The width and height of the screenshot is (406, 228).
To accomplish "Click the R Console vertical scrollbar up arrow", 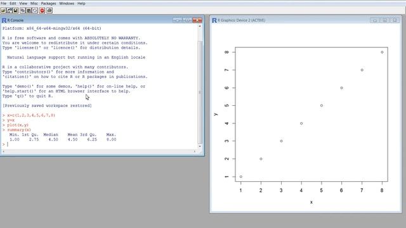I will (x=200, y=27).
